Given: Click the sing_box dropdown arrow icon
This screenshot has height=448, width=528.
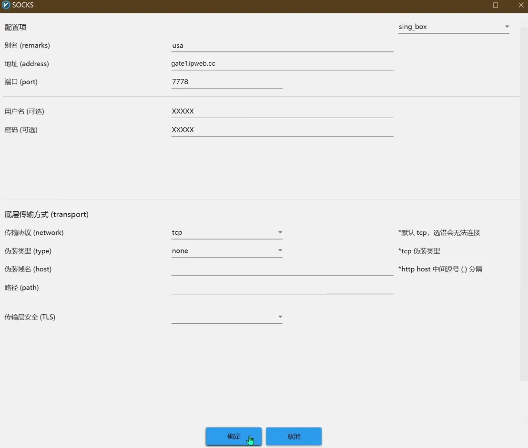Looking at the screenshot, I should (507, 27).
